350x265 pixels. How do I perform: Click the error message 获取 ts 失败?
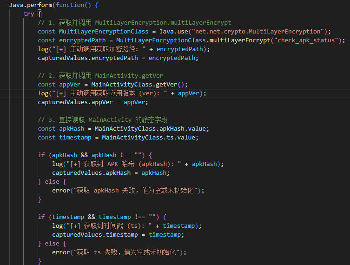[x=126, y=252]
